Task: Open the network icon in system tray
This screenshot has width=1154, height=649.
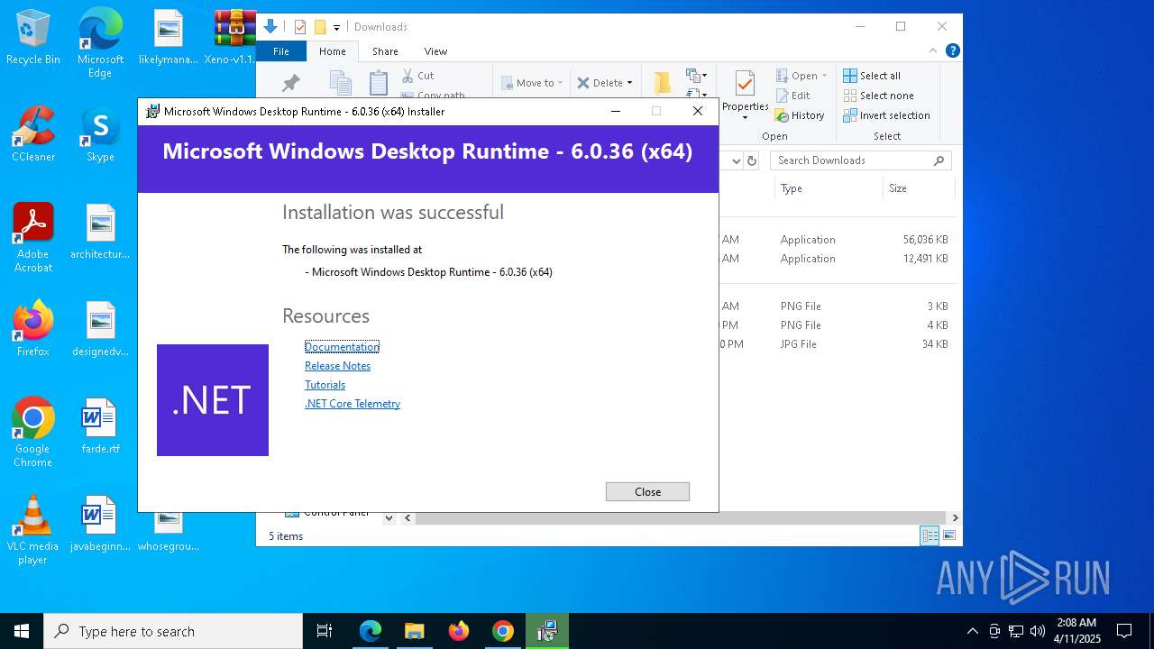Action: [x=1016, y=631]
